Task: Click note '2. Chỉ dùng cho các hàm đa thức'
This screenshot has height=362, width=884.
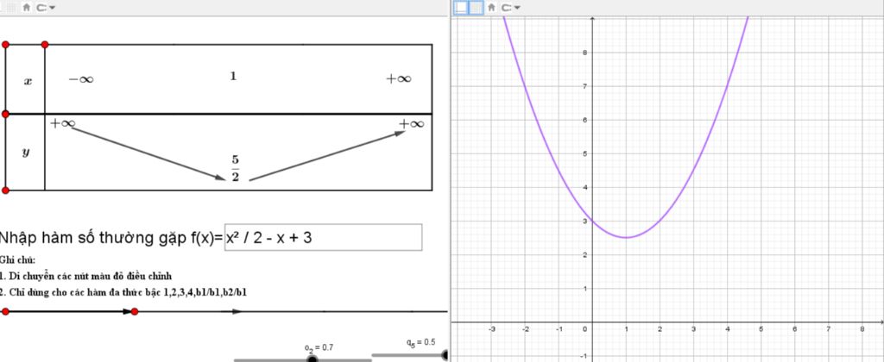Action: 123,292
